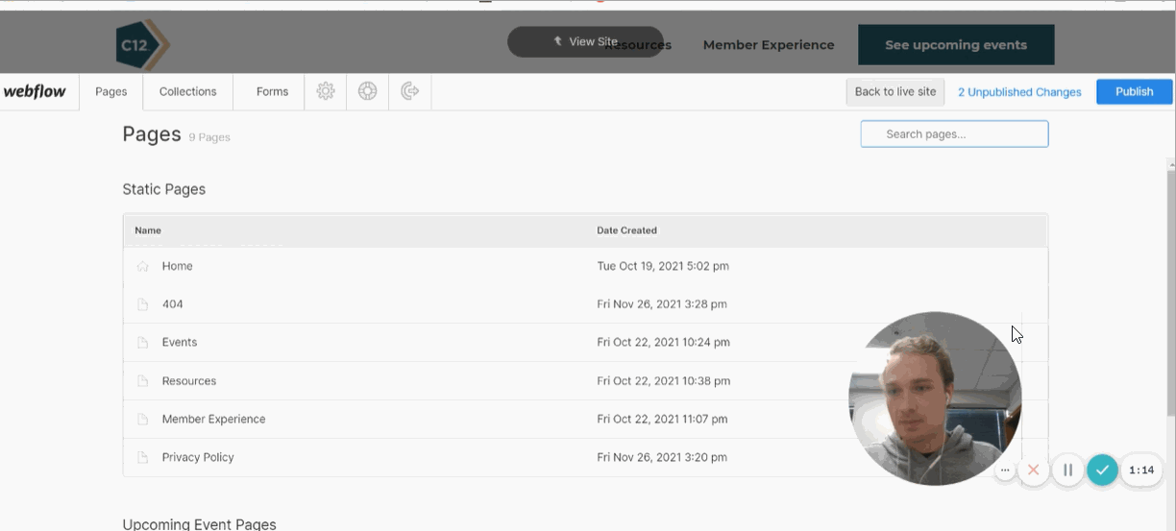
Task: Pause the screen recording
Action: [1067, 471]
